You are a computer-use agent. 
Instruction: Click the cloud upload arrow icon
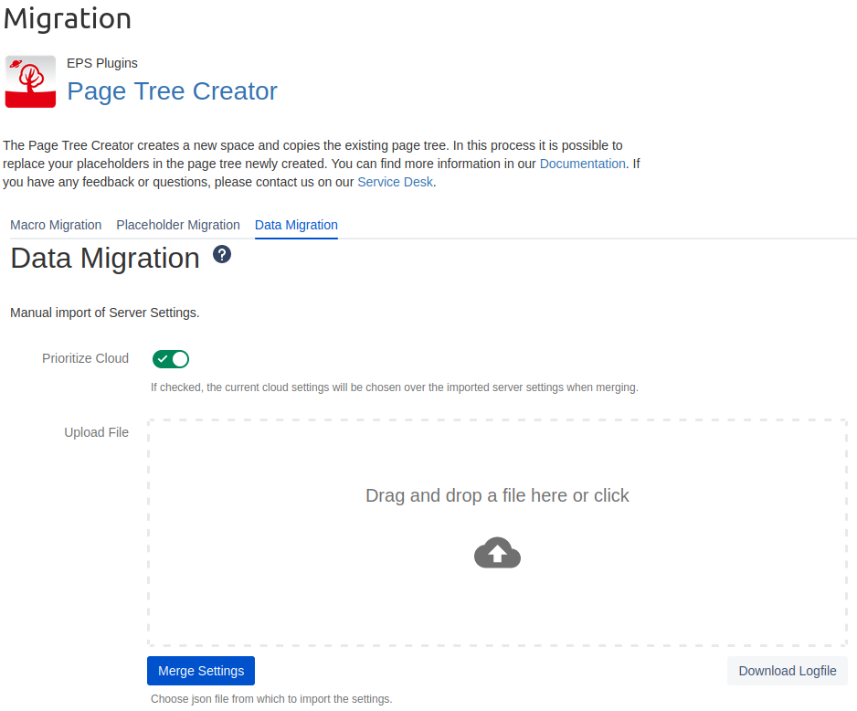pos(497,553)
